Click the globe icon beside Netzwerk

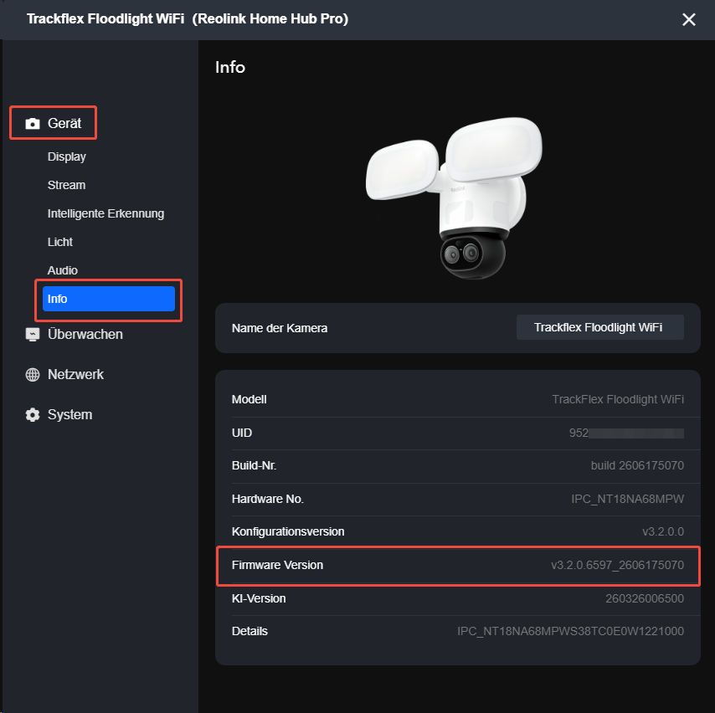[x=33, y=375]
